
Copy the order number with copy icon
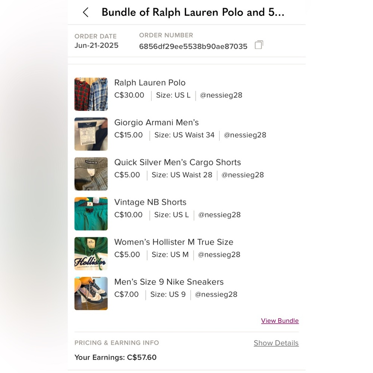[x=259, y=45]
